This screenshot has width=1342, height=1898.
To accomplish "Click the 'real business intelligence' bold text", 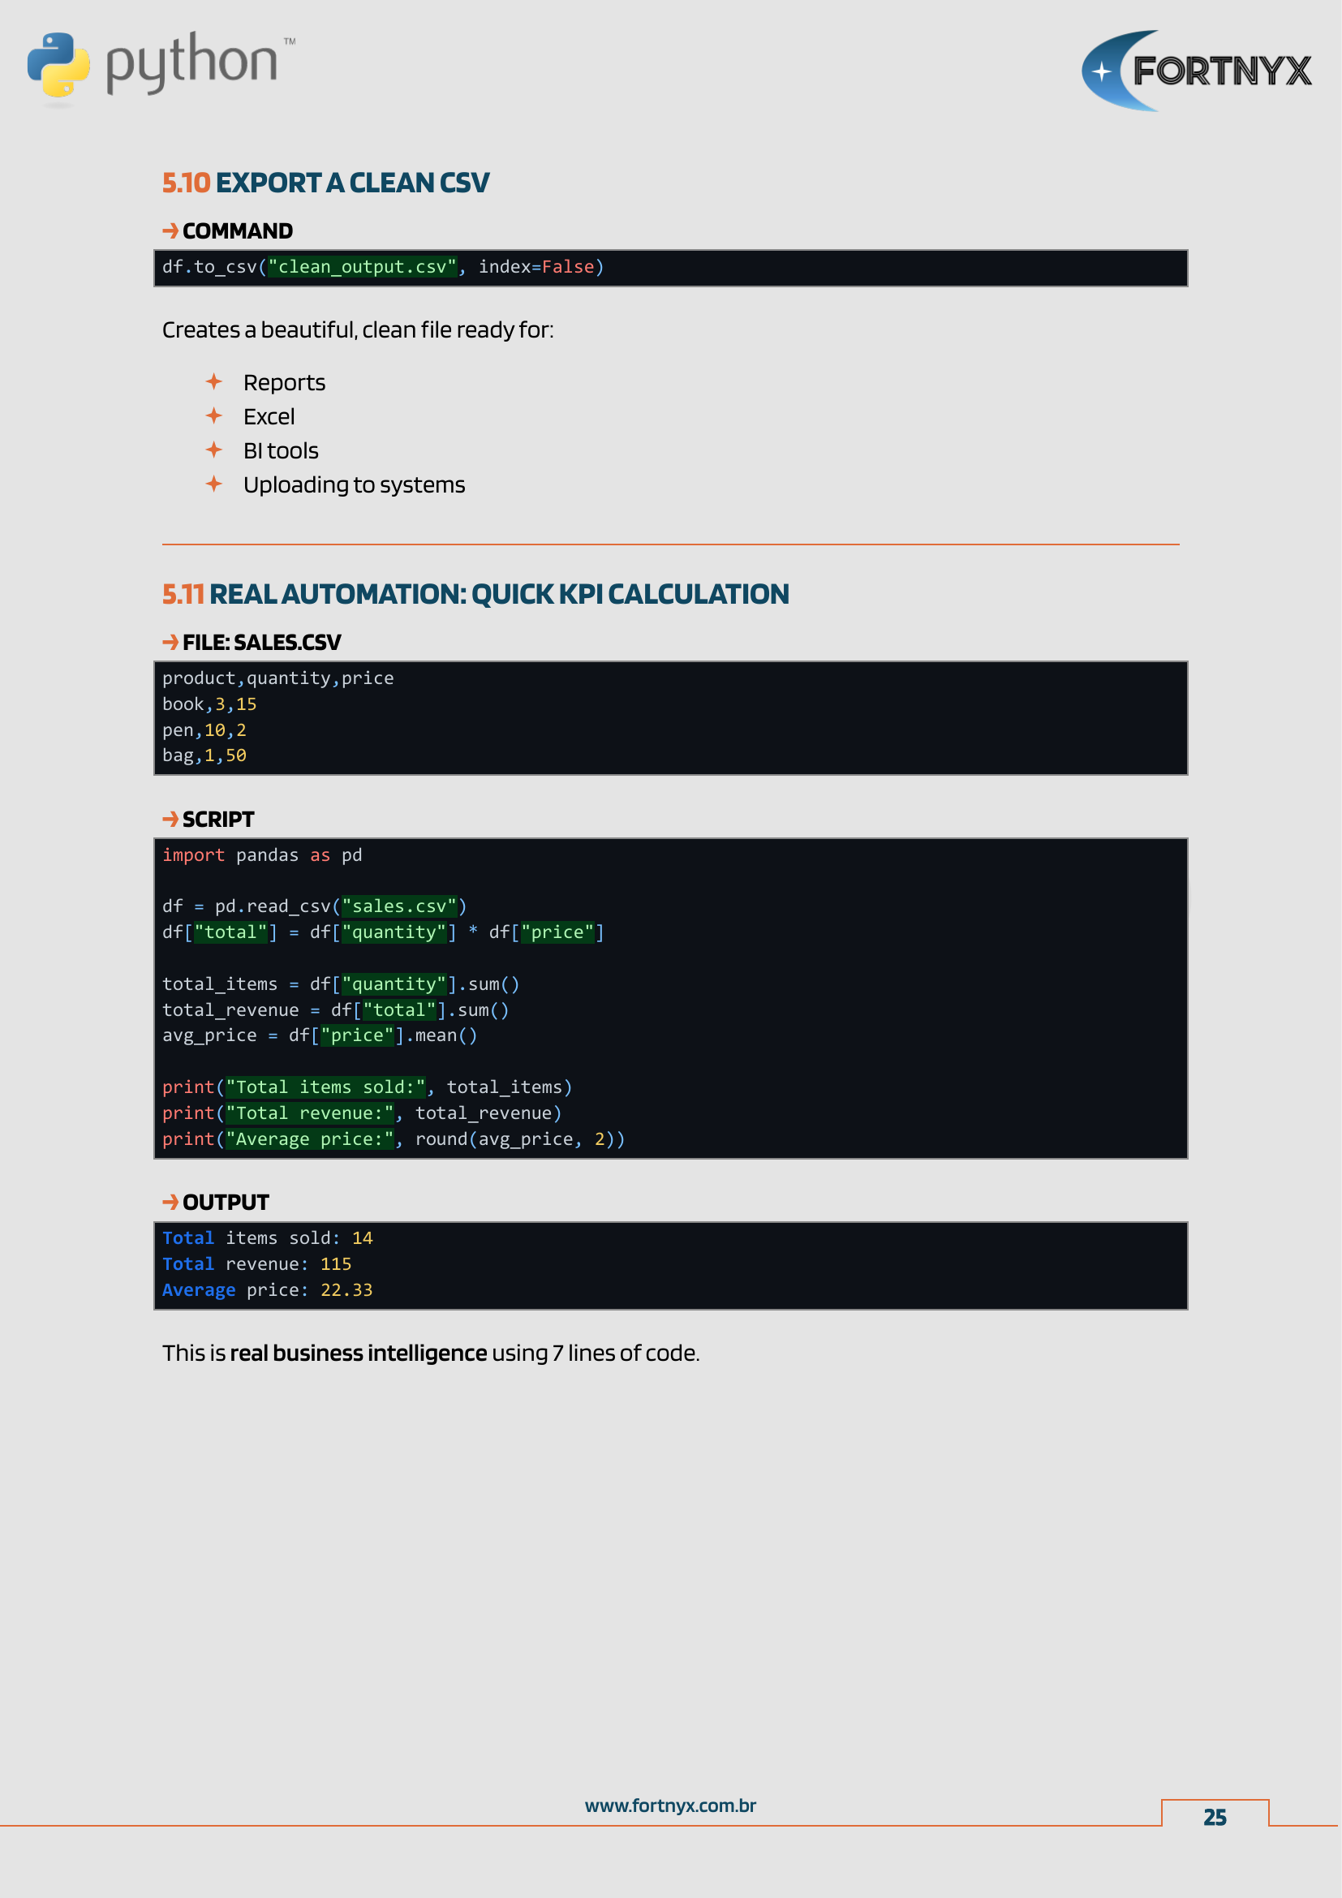I will coord(358,1354).
